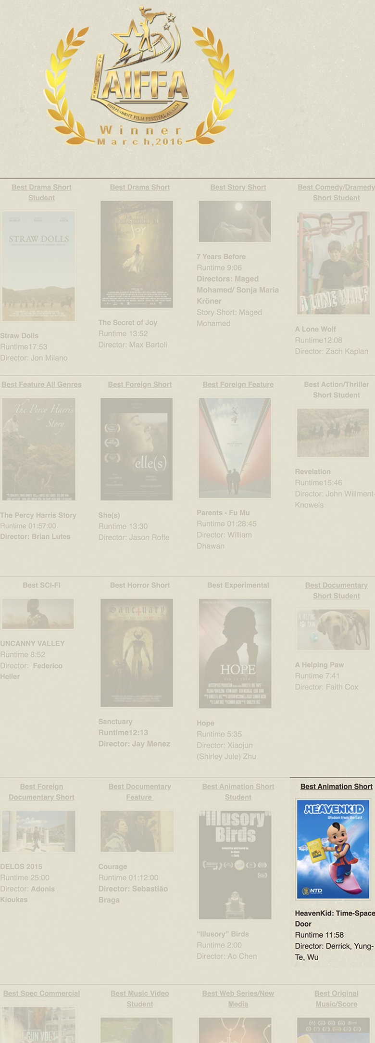Open the Best Animation Short link
Screen dimensions: 375x1043
coord(336,786)
